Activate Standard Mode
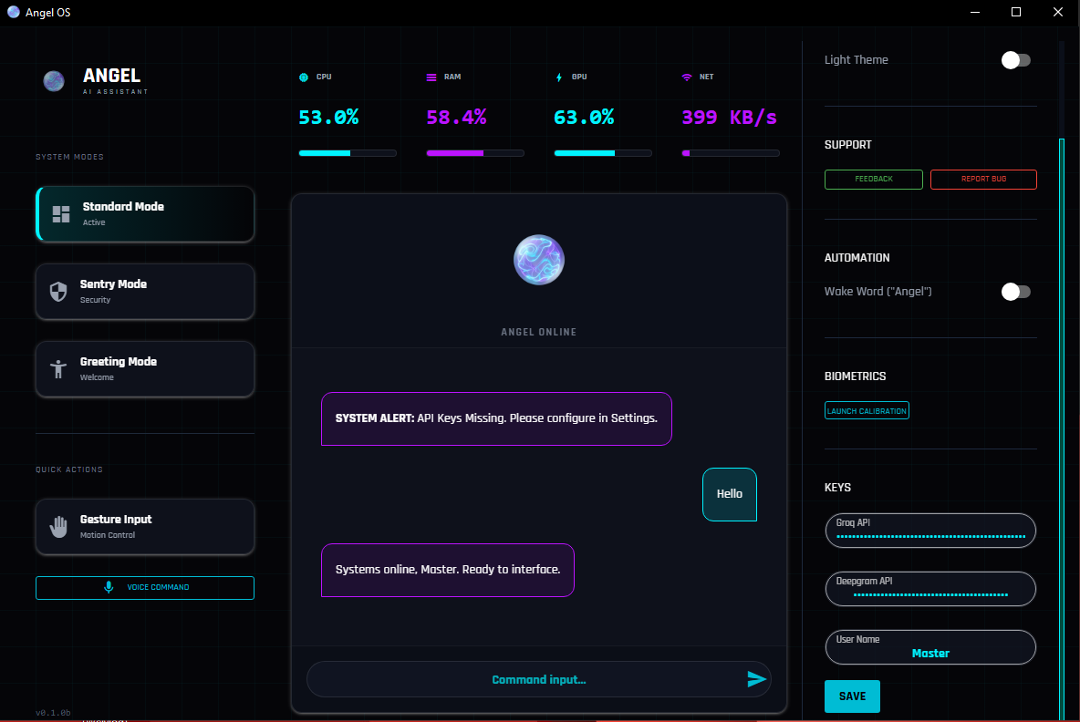This screenshot has height=722, width=1080. coord(145,214)
